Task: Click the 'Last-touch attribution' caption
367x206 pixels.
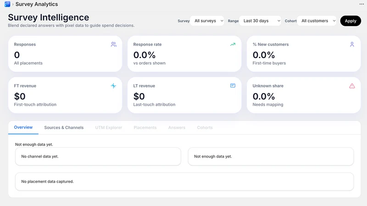Action: (154, 104)
